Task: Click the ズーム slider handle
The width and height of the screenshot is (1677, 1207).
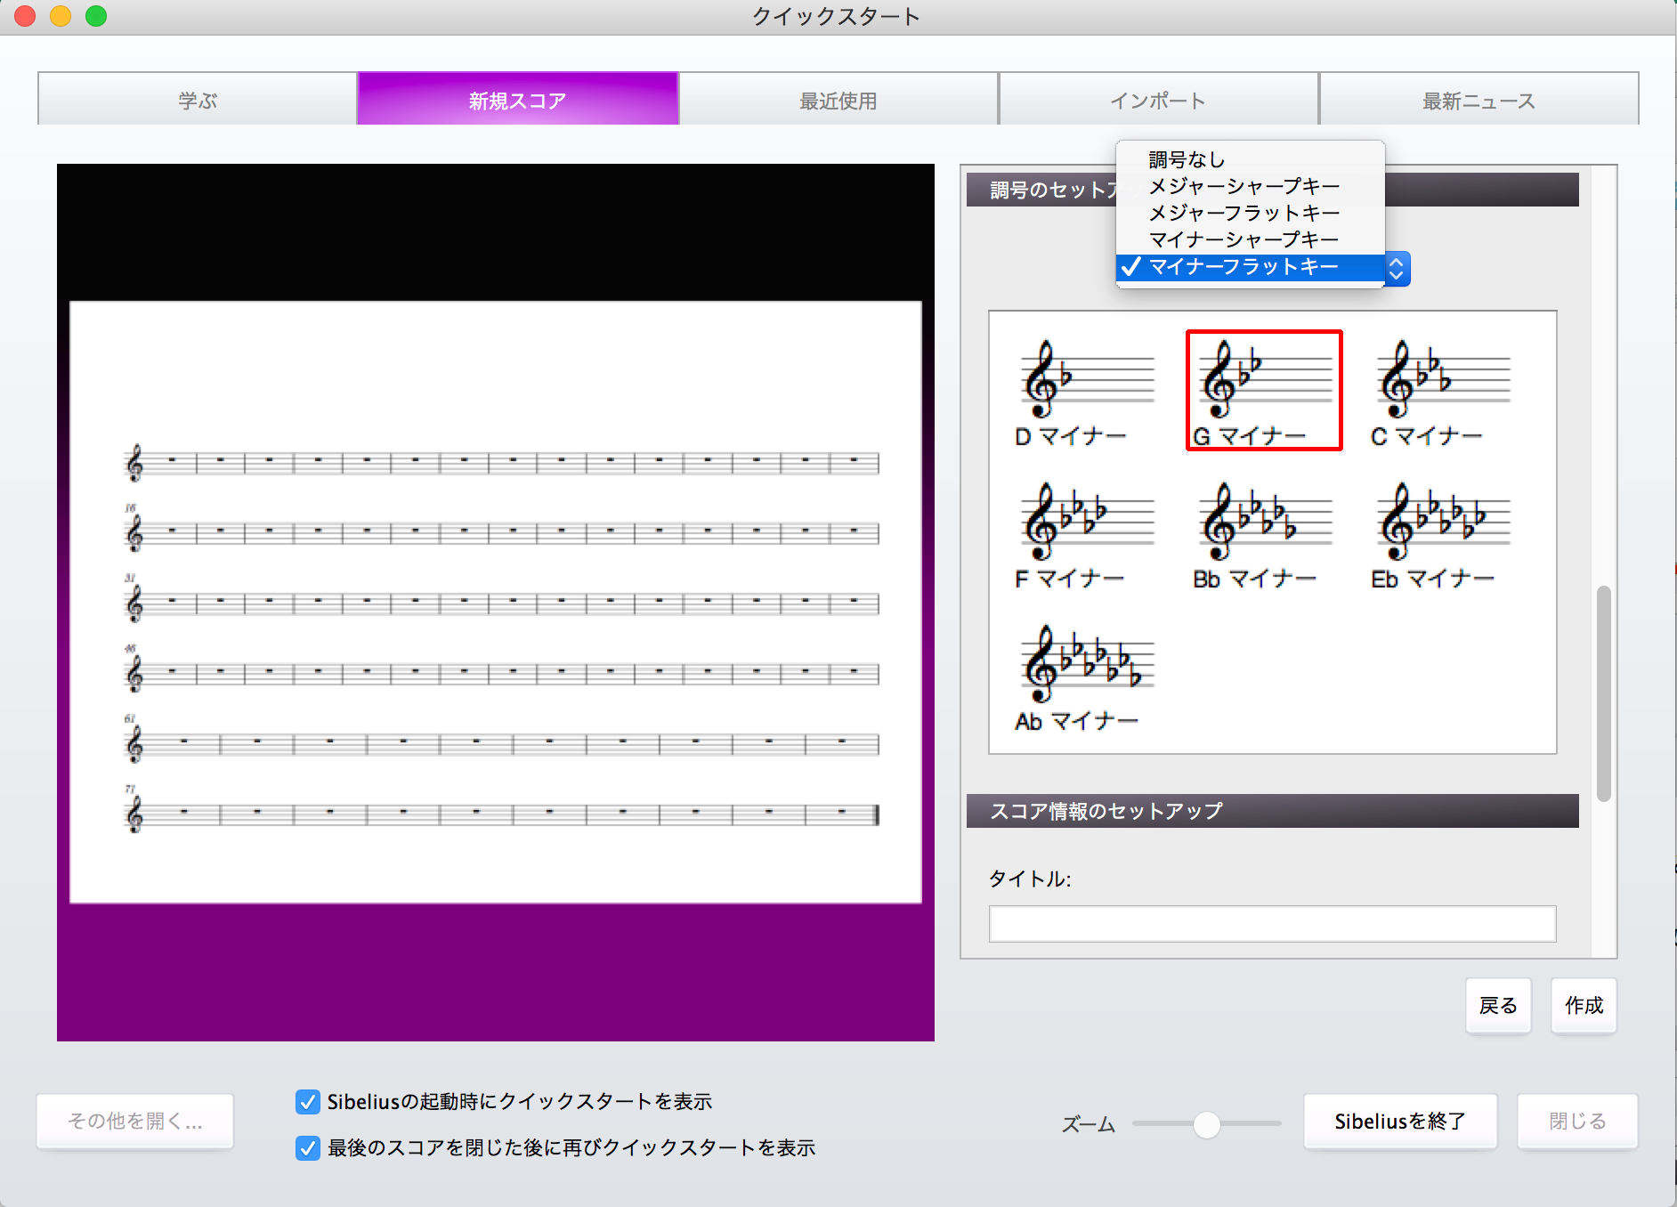Action: click(1207, 1124)
